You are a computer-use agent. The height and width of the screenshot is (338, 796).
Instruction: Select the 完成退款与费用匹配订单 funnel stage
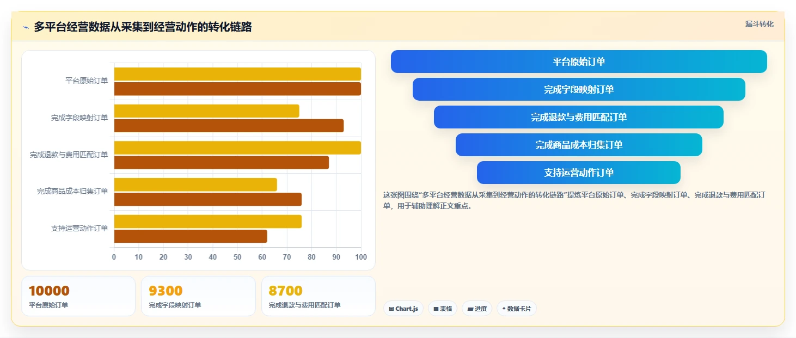579,117
